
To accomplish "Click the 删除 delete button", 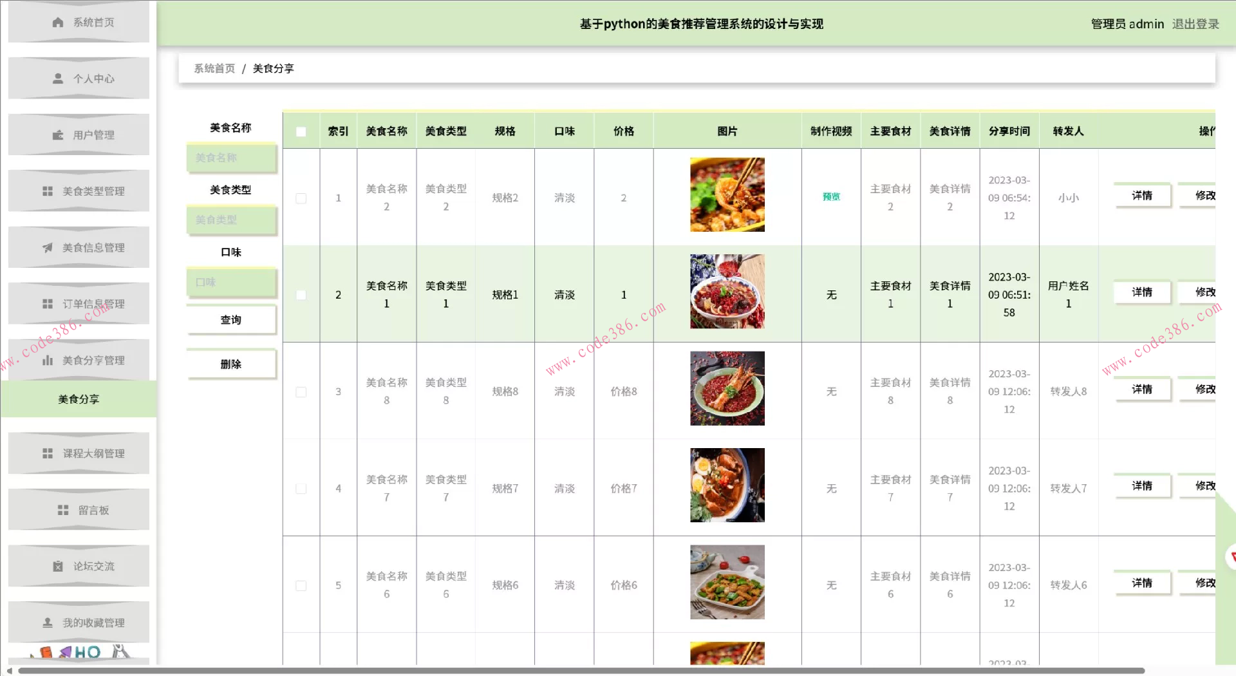I will 231,364.
